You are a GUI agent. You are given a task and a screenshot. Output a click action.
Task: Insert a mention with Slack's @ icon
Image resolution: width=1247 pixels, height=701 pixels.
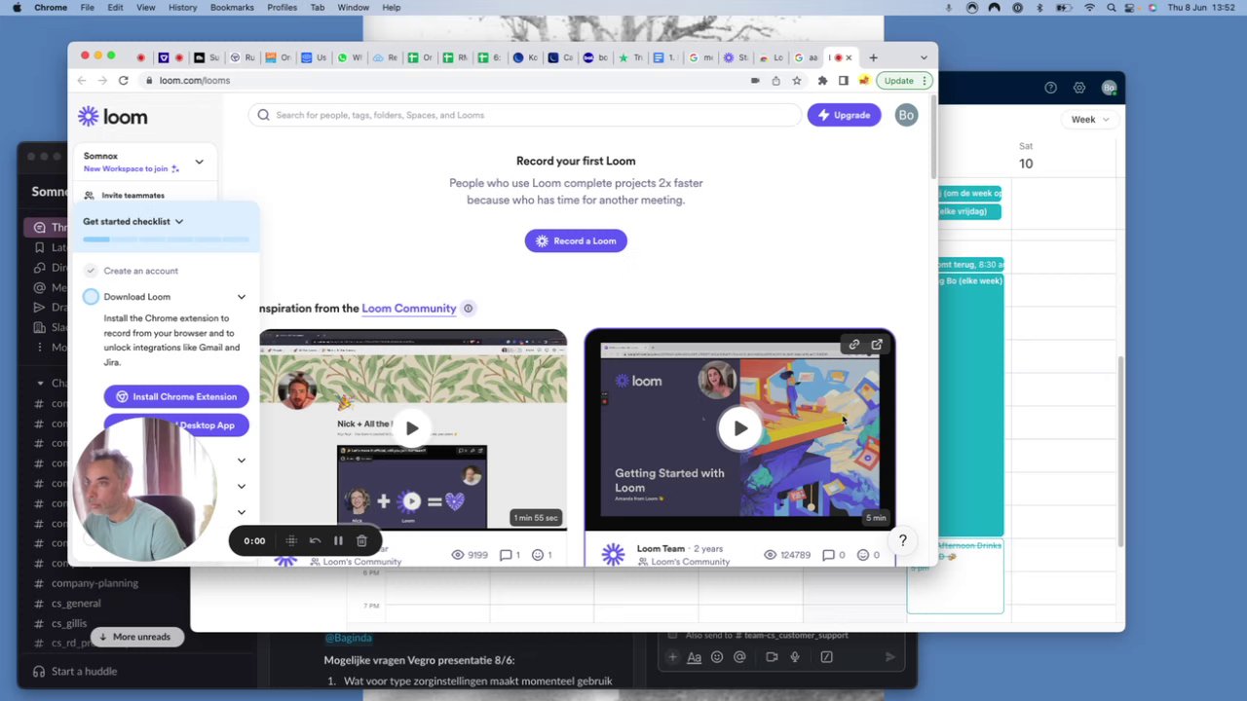739,657
